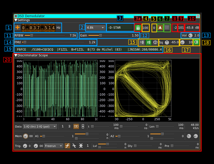Image resolution: width=214 pixels, height=164 pixels.
Task: Click the Vol dial knob
Action: point(190,35)
